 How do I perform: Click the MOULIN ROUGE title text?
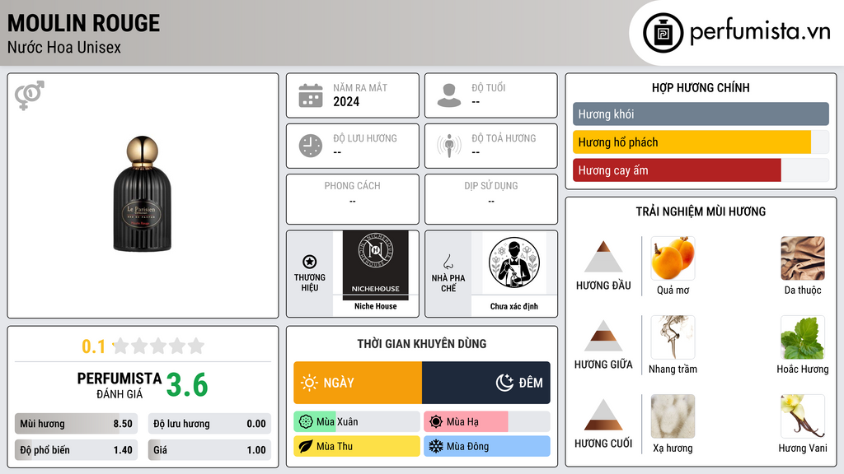coord(83,23)
